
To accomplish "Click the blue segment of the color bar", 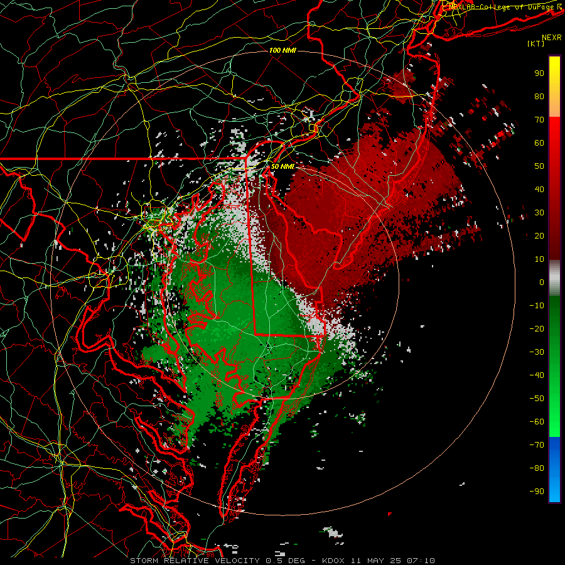I will pos(554,469).
